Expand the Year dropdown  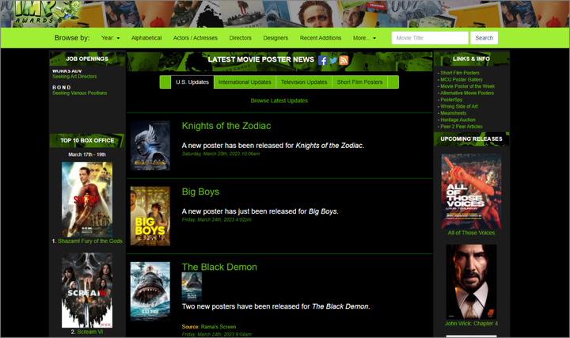click(111, 38)
